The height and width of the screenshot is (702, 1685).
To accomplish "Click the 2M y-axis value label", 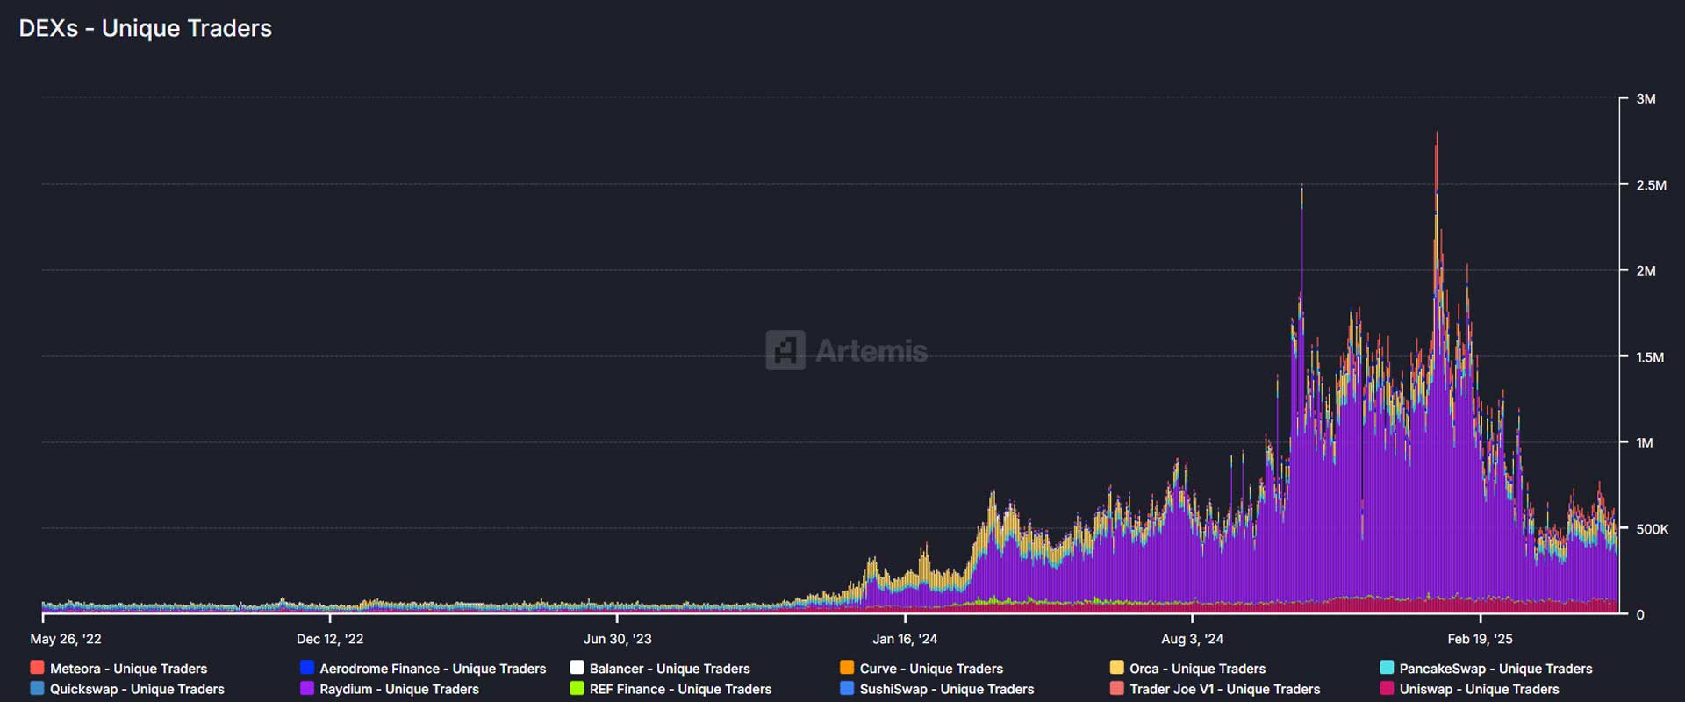I will [1646, 270].
